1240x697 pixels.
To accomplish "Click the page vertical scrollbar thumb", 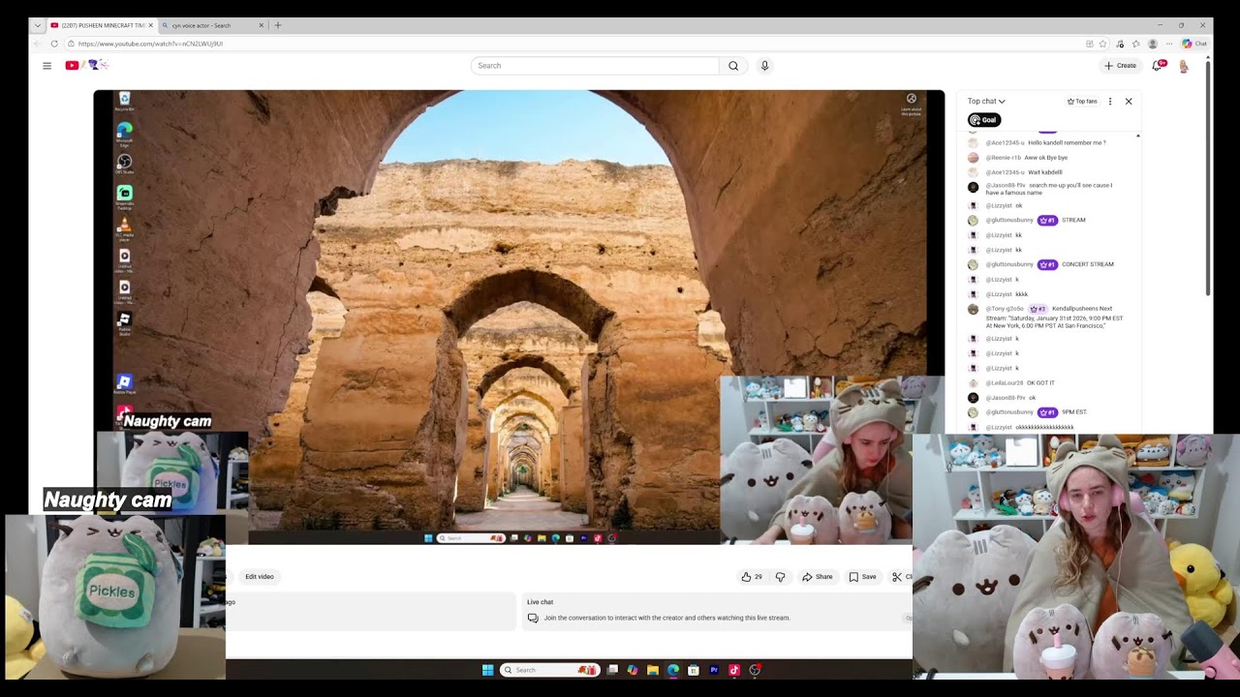I will click(x=1207, y=177).
